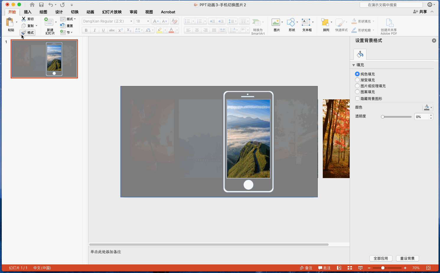440x273 pixels.
Task: Click the Cut scissors icon
Action: pyautogui.click(x=24, y=19)
